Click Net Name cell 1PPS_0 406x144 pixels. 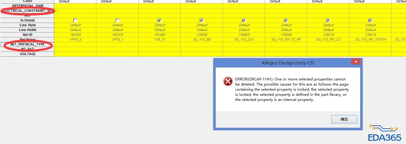pyautogui.click(x=75, y=39)
